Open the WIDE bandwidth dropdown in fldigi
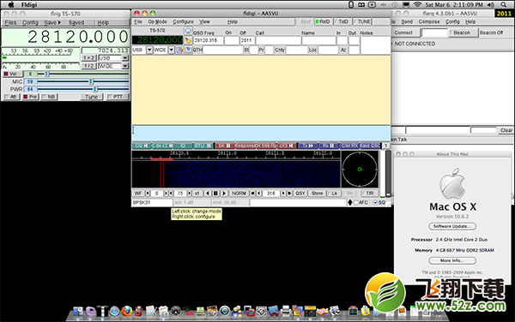 coord(172,50)
